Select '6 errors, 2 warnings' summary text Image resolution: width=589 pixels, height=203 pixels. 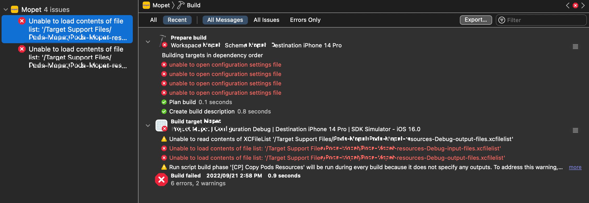198,183
